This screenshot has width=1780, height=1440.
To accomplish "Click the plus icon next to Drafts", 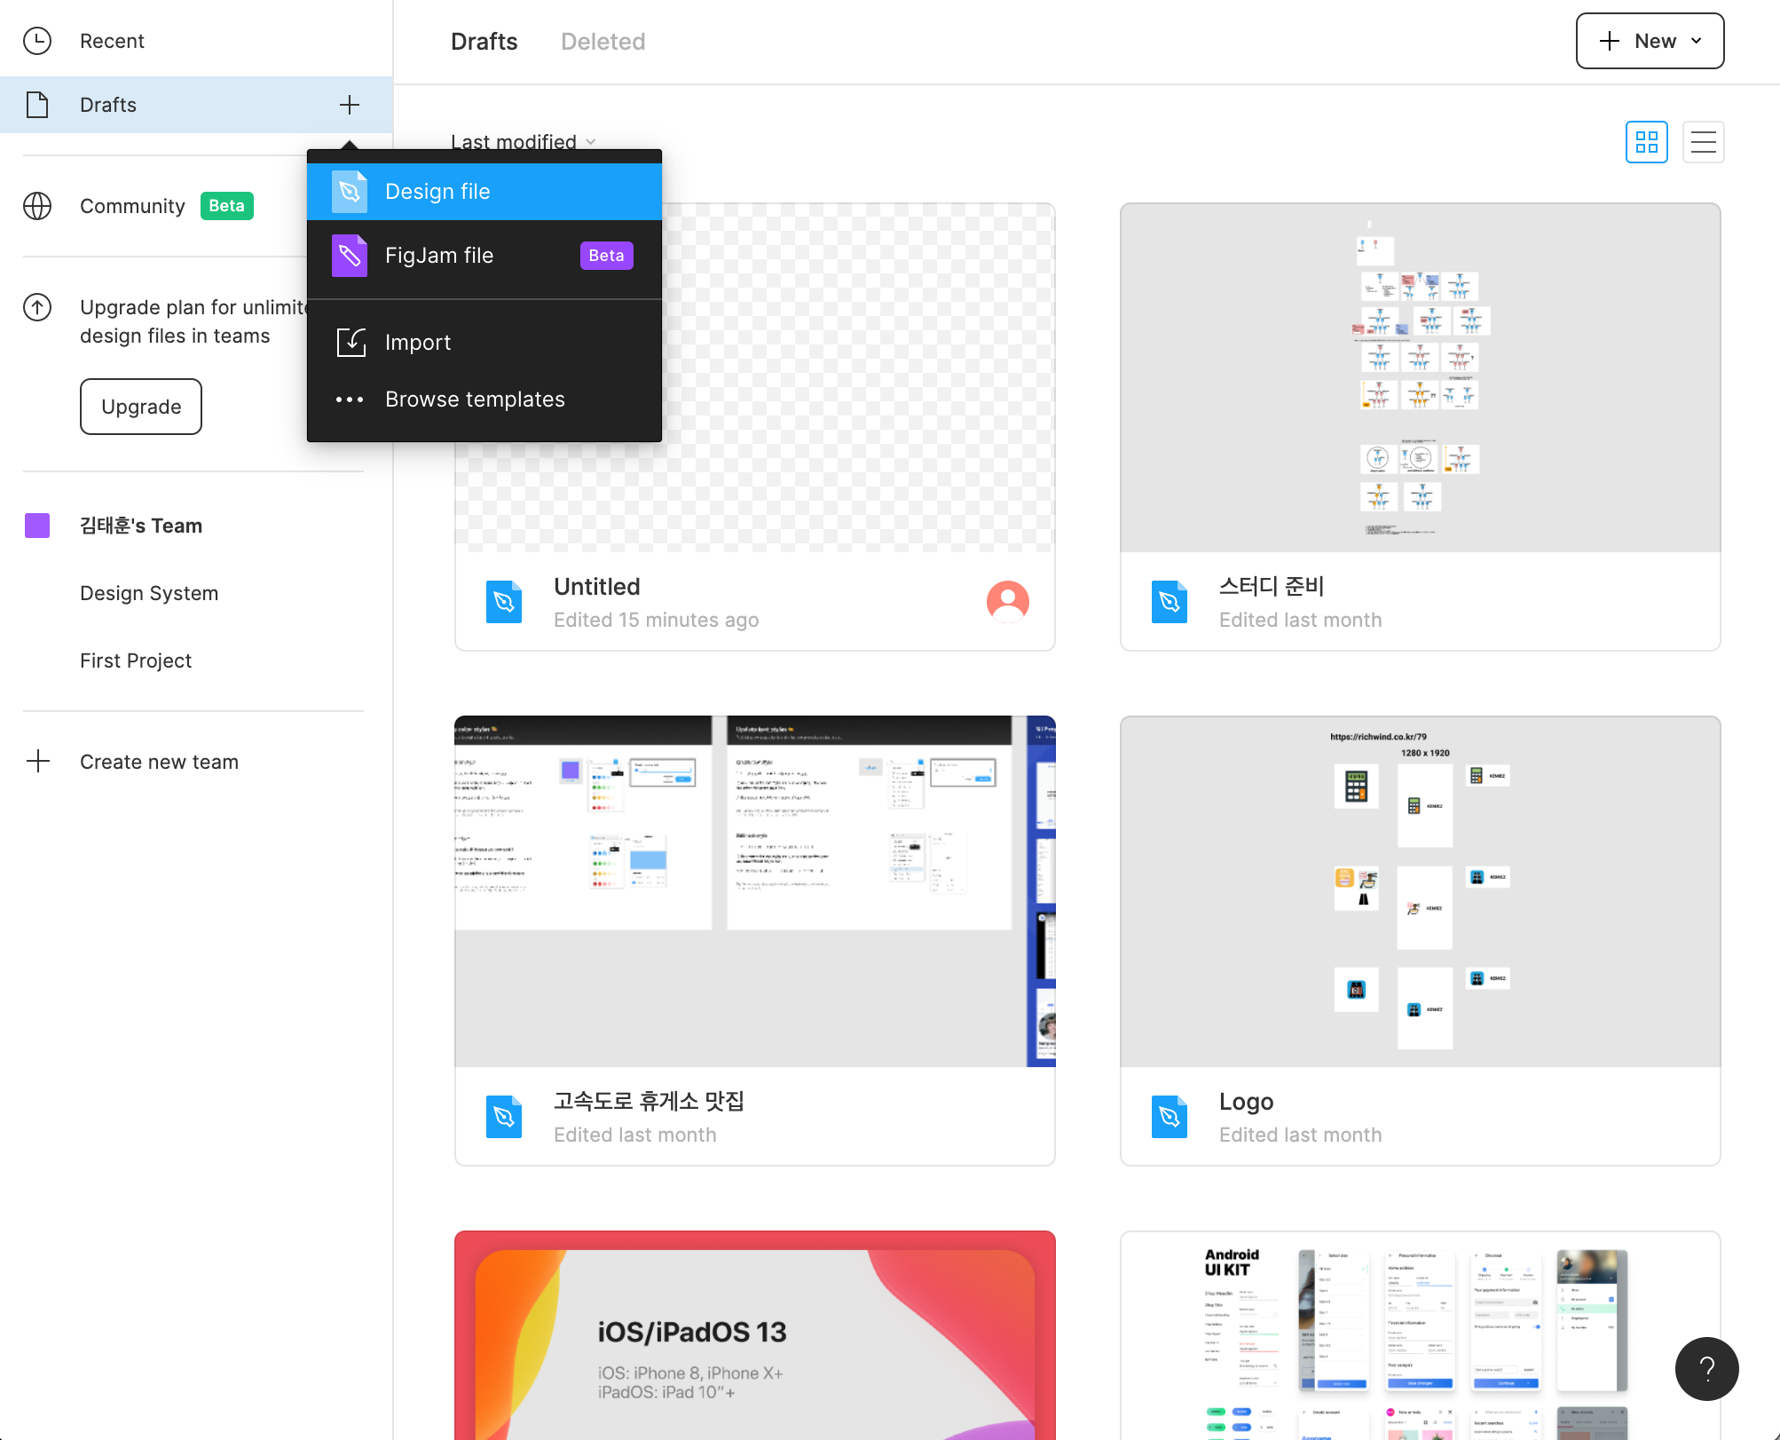I will [x=350, y=105].
